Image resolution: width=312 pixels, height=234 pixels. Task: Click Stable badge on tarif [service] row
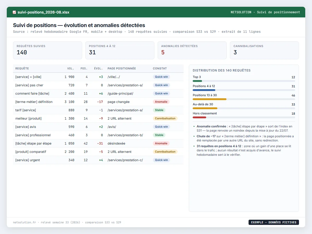point(159,110)
